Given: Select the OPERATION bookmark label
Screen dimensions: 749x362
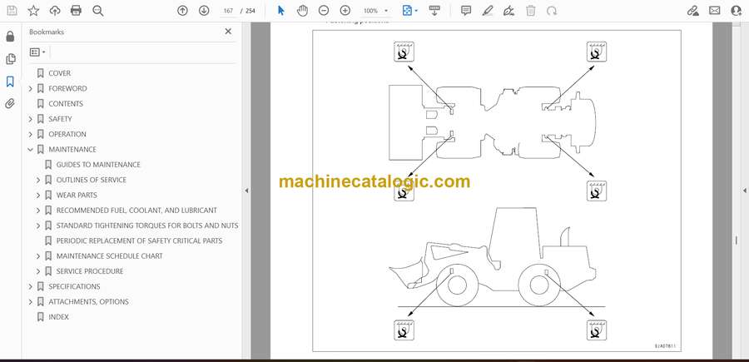Looking at the screenshot, I should pyautogui.click(x=67, y=134).
